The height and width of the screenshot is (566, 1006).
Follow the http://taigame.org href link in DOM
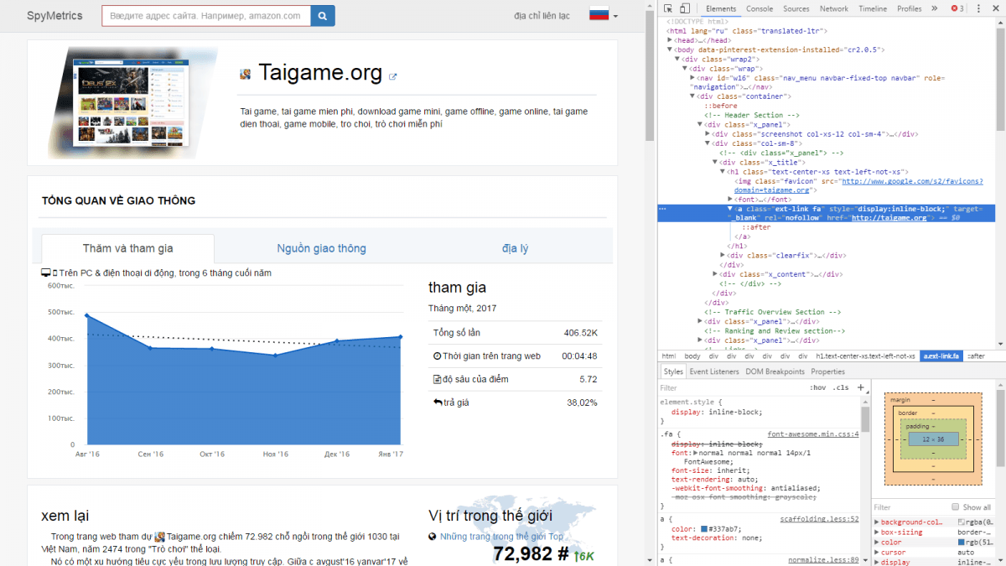(889, 218)
